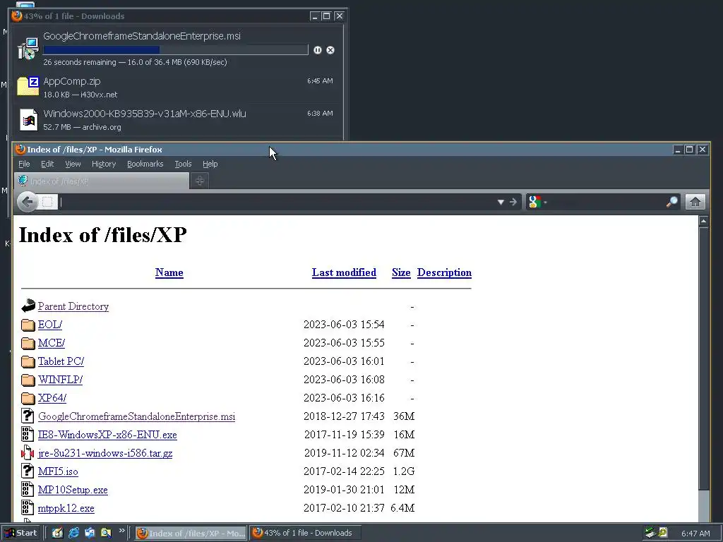Click the Windows2000-KB935839 file icon
The height and width of the screenshot is (542, 723).
pyautogui.click(x=28, y=120)
